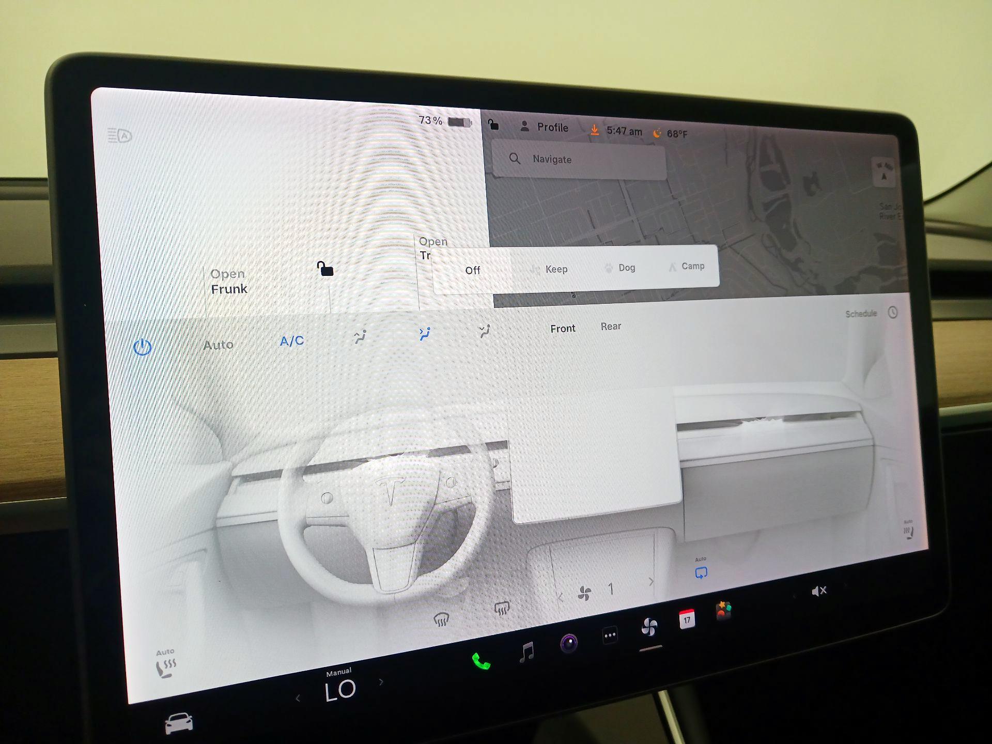
Task: Open the climate Schedule settings
Action: pos(872,313)
